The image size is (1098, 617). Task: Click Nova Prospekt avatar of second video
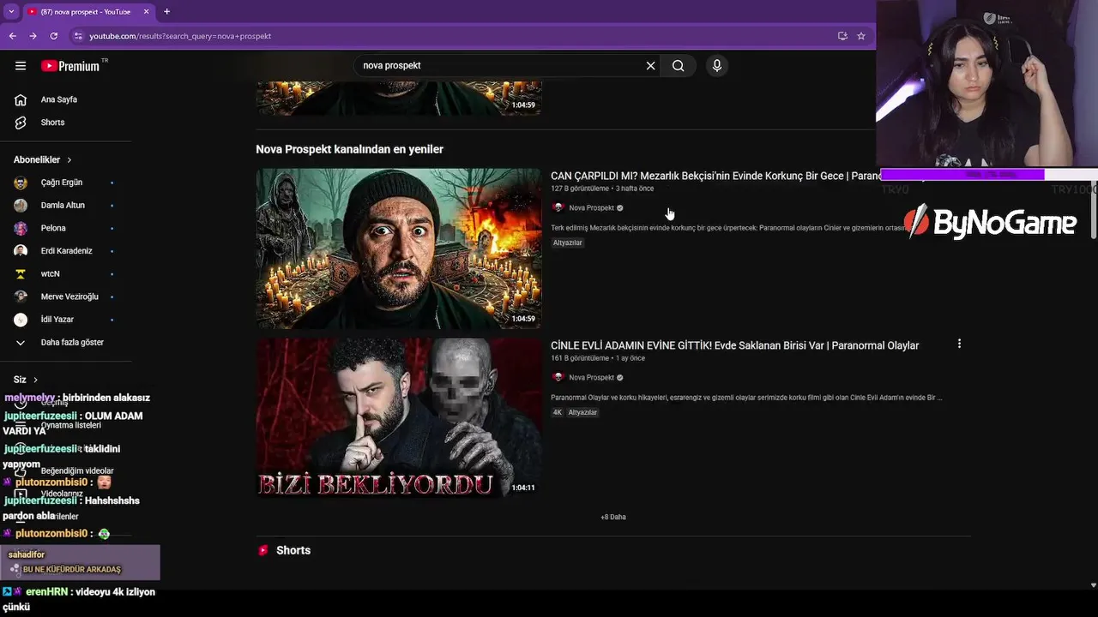pos(558,377)
